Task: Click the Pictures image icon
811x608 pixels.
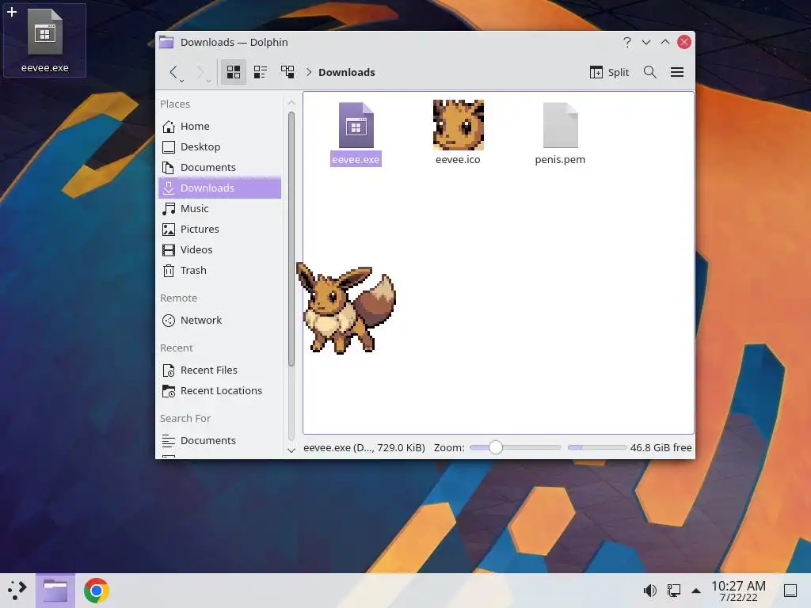Action: 169,229
